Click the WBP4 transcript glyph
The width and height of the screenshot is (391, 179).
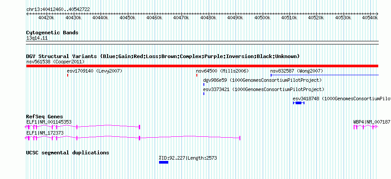click(366, 127)
